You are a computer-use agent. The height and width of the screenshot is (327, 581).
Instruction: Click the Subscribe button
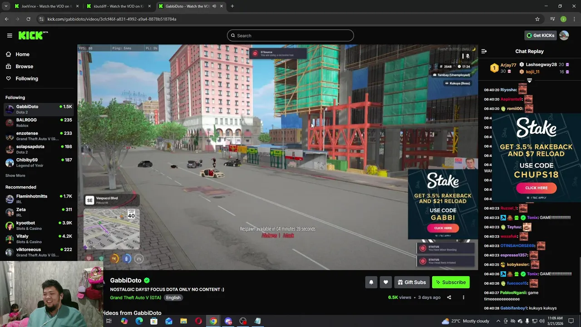(x=451, y=282)
